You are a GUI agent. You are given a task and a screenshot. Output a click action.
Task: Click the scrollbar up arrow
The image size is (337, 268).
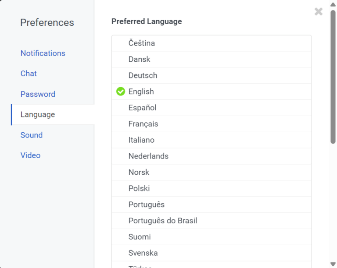click(333, 4)
